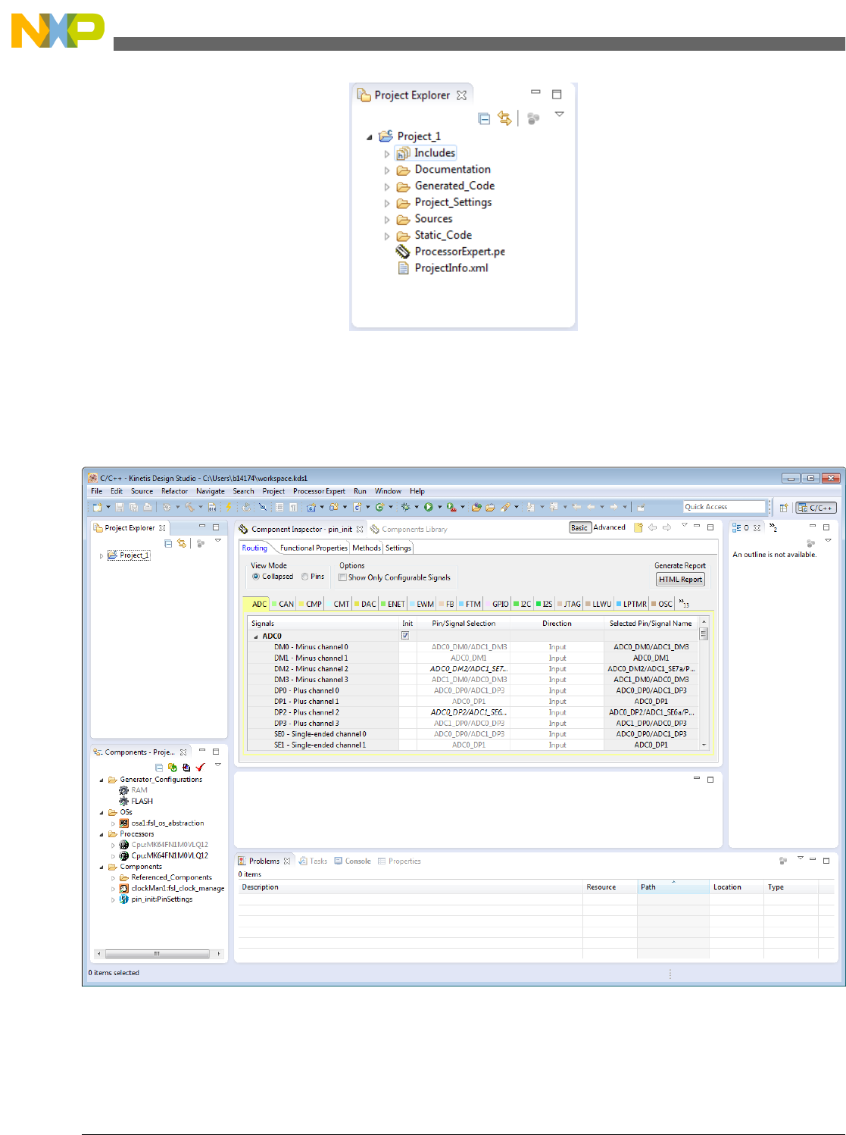Open ProcessorExpert.pe file in Project_1
Screen dimensions: 846x1135
[451, 252]
